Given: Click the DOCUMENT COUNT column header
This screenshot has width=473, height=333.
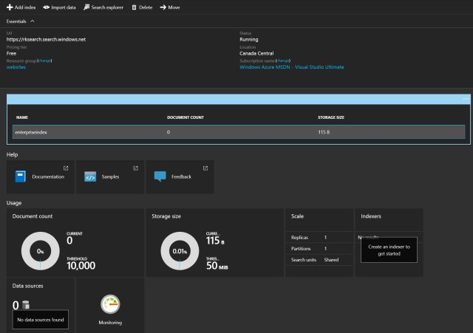Looking at the screenshot, I should pyautogui.click(x=186, y=117).
